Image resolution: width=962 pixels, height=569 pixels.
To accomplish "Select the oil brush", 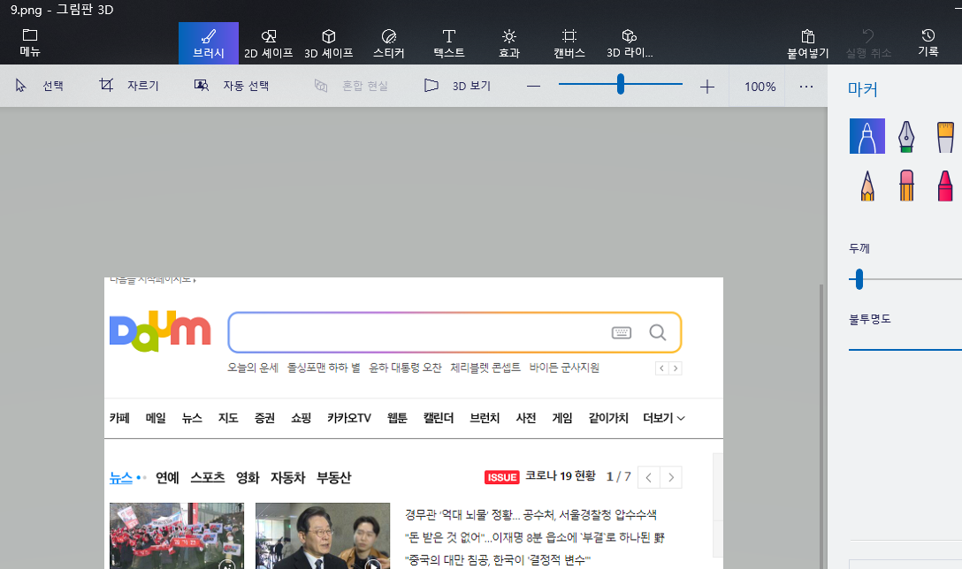I will click(x=945, y=136).
